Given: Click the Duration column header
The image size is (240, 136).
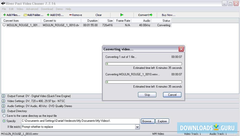Looking at the screenshot, I should click(90, 20).
